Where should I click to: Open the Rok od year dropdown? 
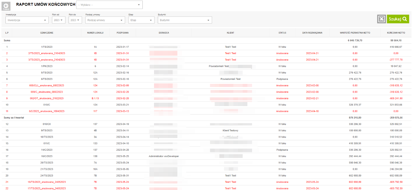pyautogui.click(x=59, y=20)
